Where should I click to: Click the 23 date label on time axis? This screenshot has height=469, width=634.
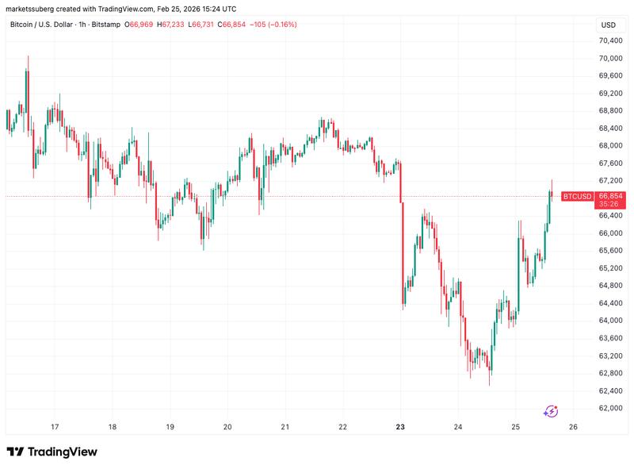tap(400, 426)
